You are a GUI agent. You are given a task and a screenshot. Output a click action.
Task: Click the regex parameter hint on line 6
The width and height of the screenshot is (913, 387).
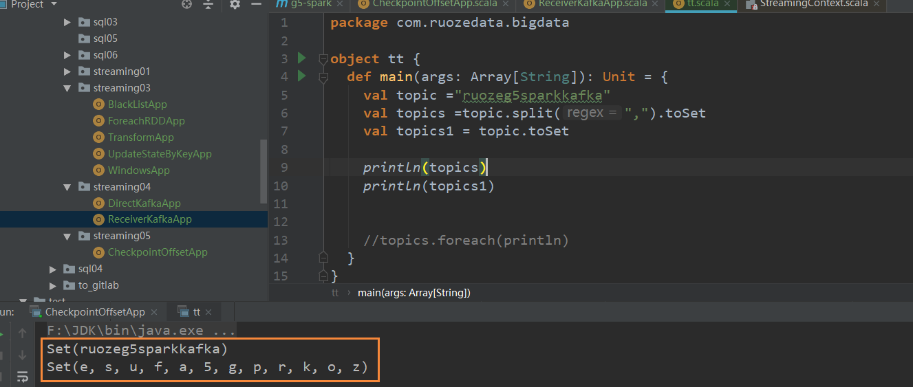click(592, 113)
